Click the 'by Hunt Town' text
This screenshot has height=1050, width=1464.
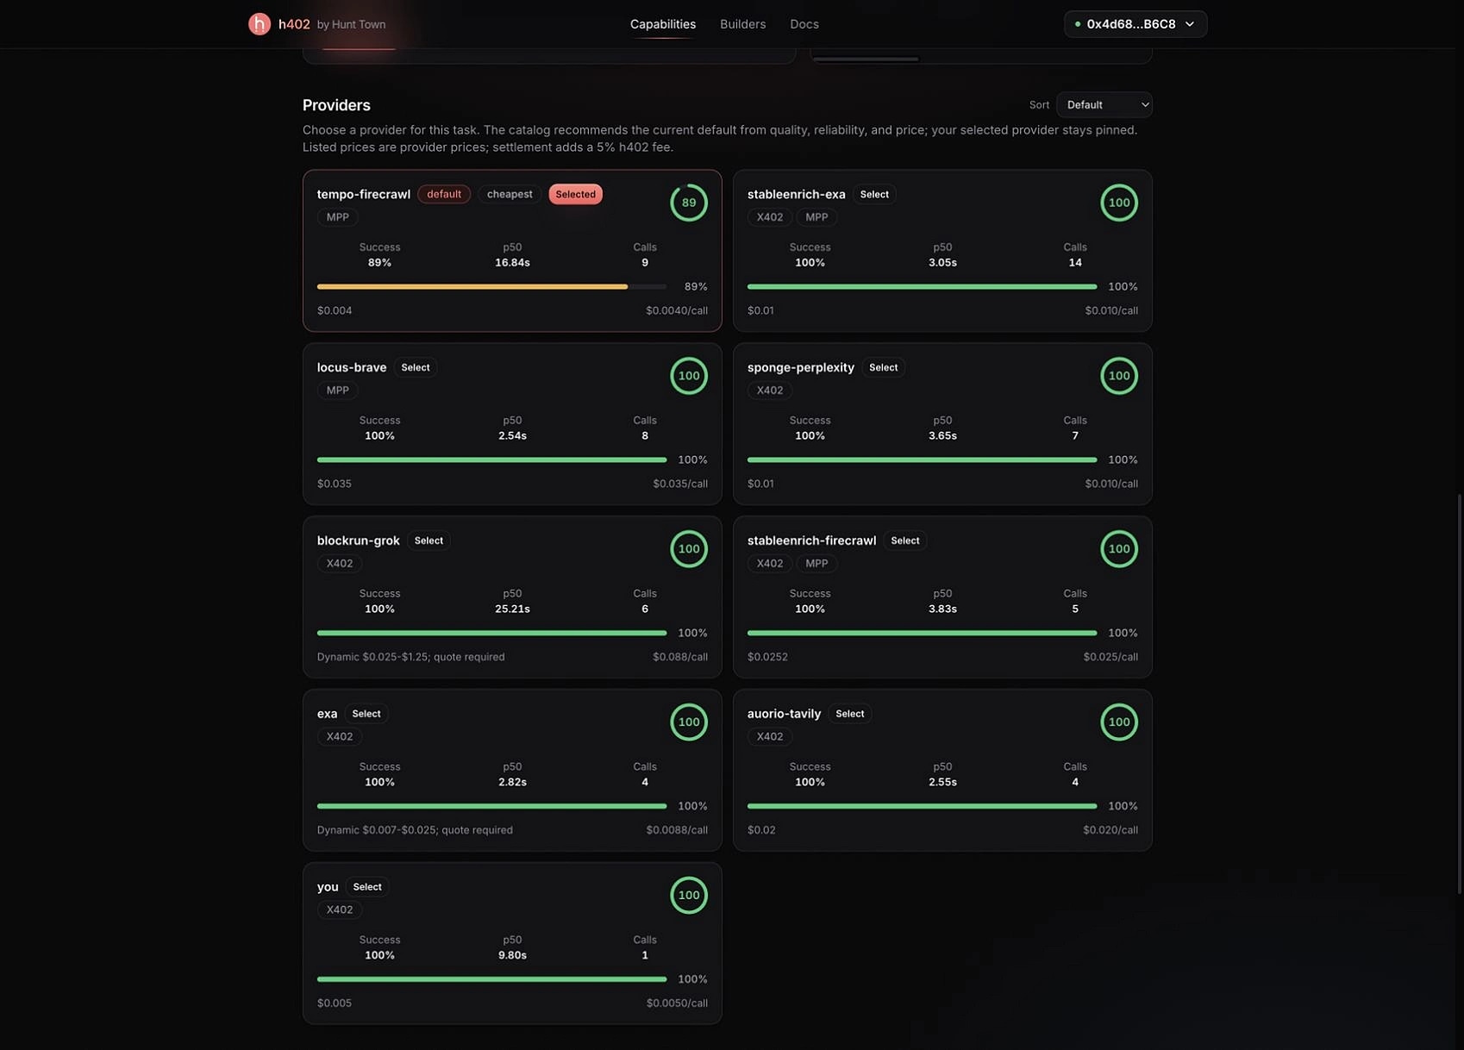pos(351,25)
